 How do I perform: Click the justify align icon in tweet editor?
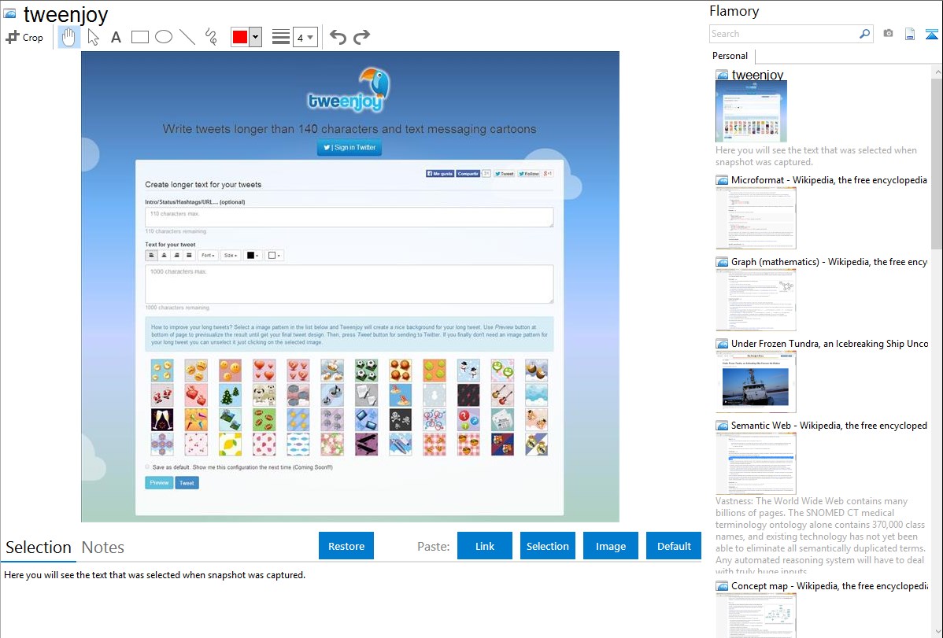point(189,256)
